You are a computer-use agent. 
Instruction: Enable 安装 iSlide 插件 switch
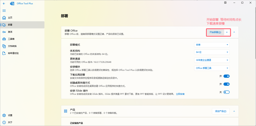226,92
